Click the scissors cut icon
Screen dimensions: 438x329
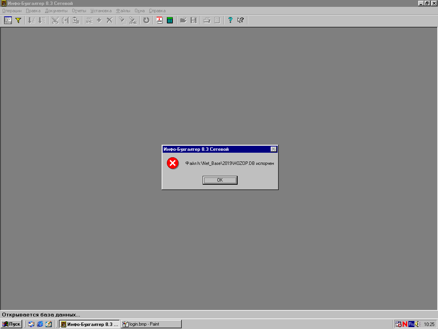(x=55, y=20)
